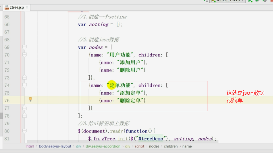Click the 'function' keyword on line 80
The image size is (273, 153).
coord(136,131)
